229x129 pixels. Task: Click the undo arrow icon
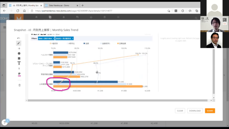pyautogui.click(x=19, y=38)
